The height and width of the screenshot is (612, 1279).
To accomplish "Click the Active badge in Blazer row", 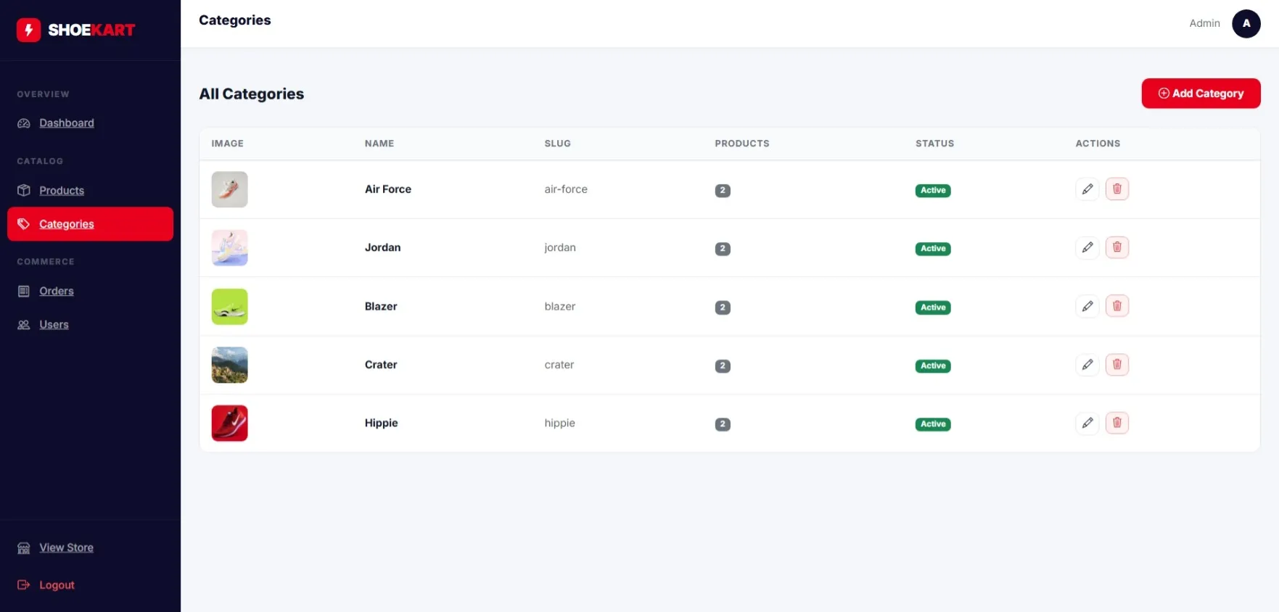I will click(x=933, y=307).
